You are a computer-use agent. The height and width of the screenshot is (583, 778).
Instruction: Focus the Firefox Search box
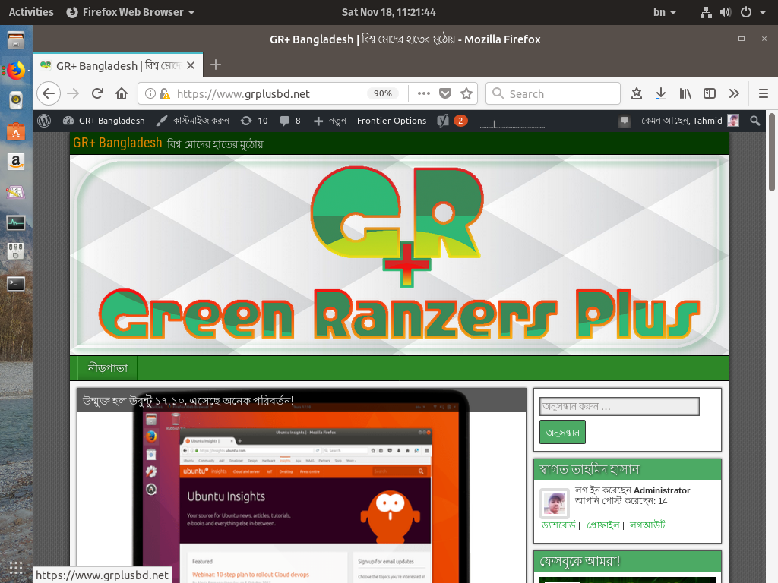click(x=553, y=93)
